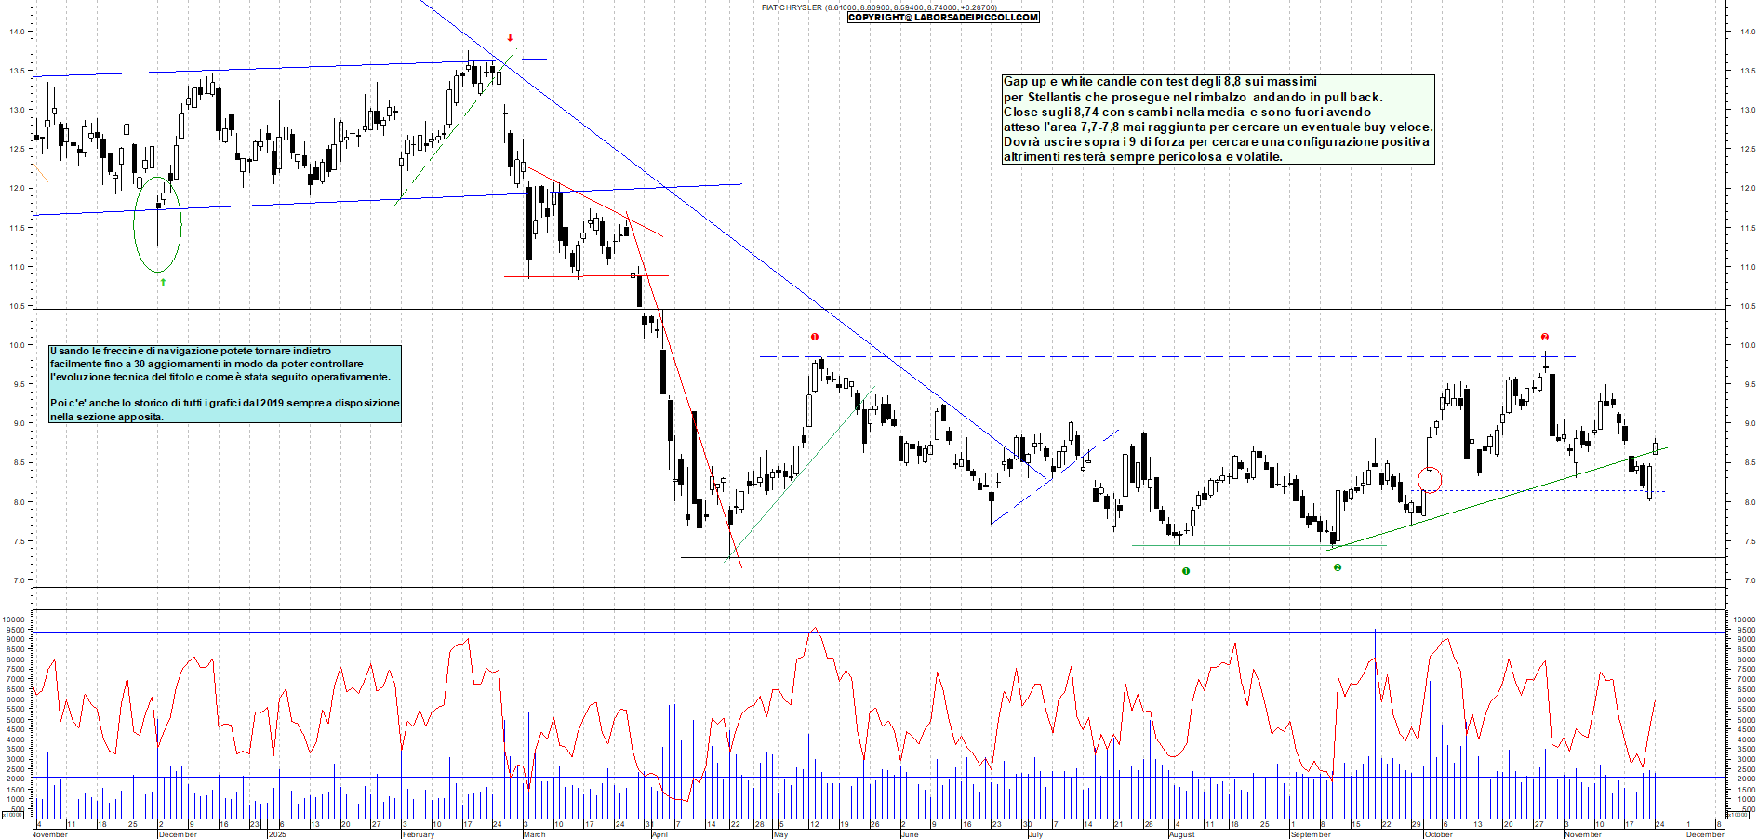
Task: Click the green ❶ marker below the August low
Action: click(1187, 571)
